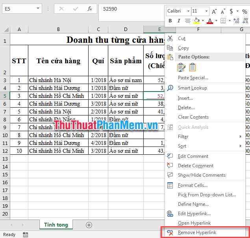Viewport: 250px width, 238px height.
Task: Click Decrease Font Size icon
Action: (x=223, y=11)
